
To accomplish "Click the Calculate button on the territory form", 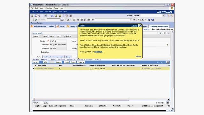I will click(x=68, y=36).
